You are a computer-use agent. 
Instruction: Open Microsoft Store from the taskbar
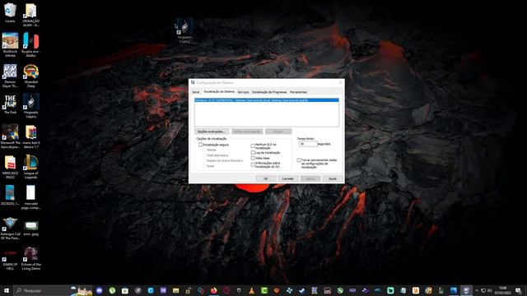(125, 290)
